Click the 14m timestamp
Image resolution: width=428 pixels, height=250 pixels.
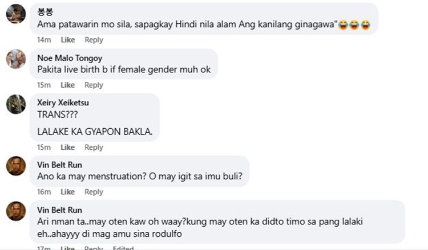(44, 40)
